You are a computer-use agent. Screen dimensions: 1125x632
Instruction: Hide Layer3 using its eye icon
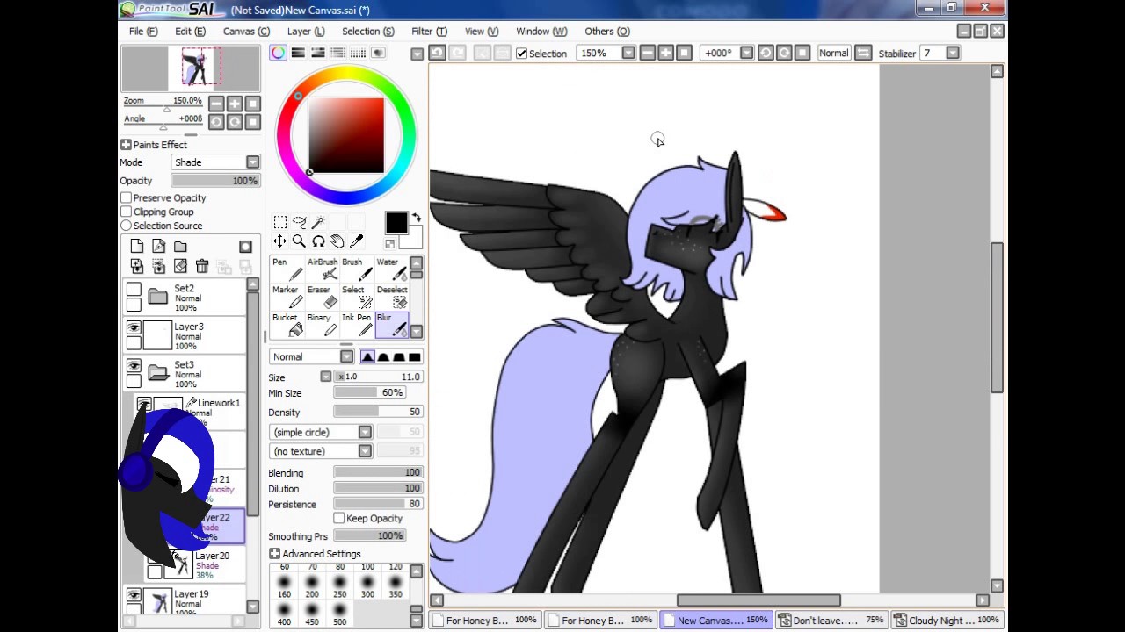(134, 327)
